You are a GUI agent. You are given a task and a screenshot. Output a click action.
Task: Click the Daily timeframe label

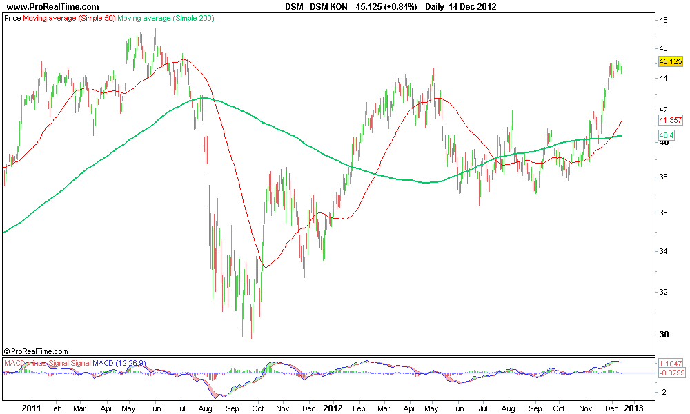pos(434,7)
